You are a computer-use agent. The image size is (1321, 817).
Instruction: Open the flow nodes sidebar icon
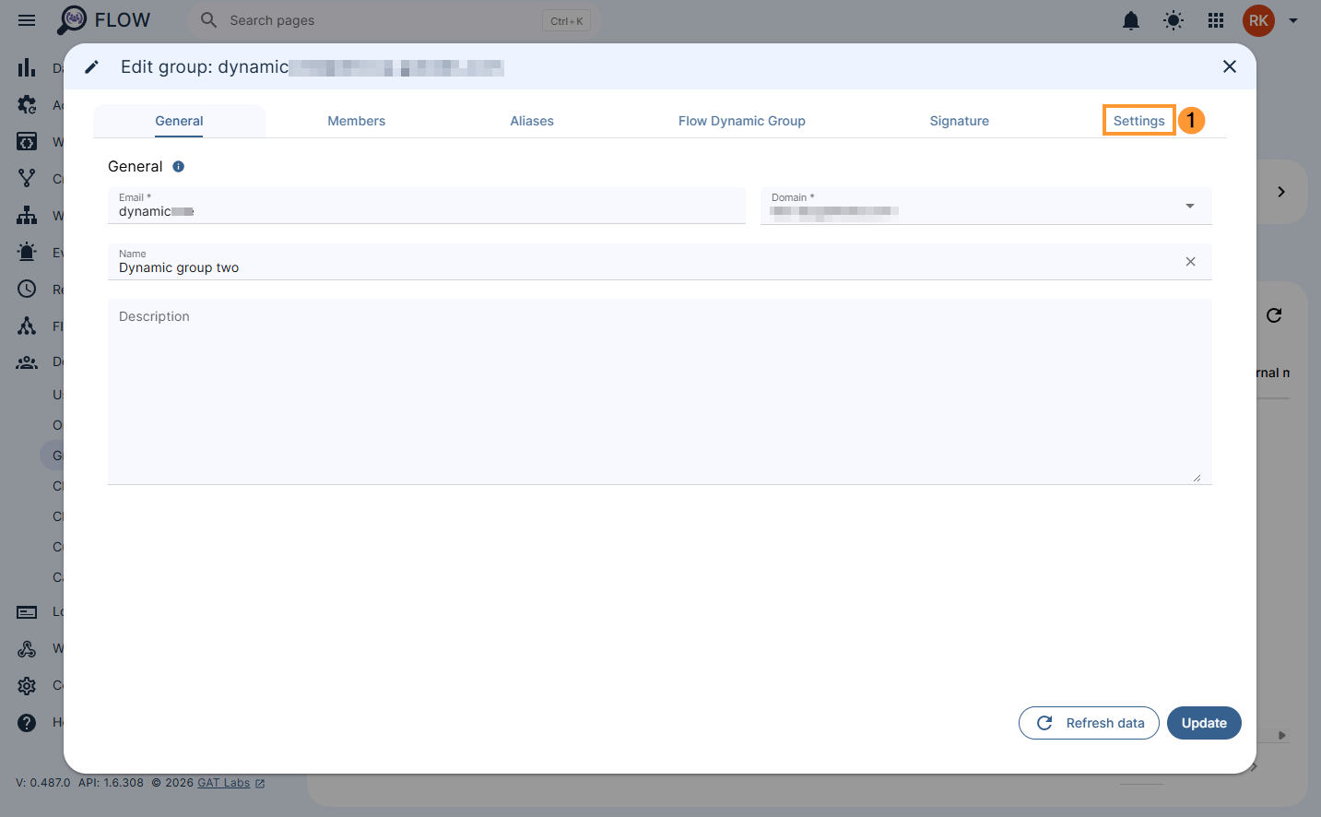(x=27, y=326)
